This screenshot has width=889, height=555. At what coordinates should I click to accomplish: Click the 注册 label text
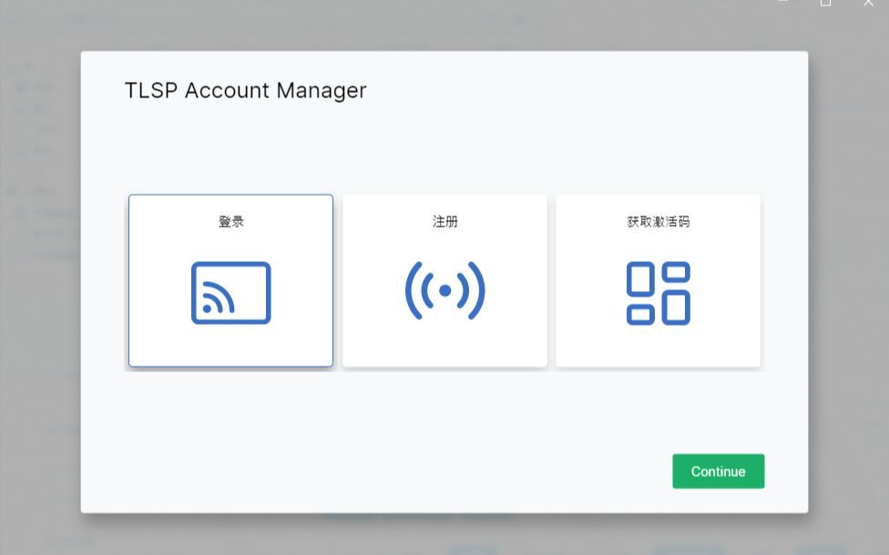(444, 221)
